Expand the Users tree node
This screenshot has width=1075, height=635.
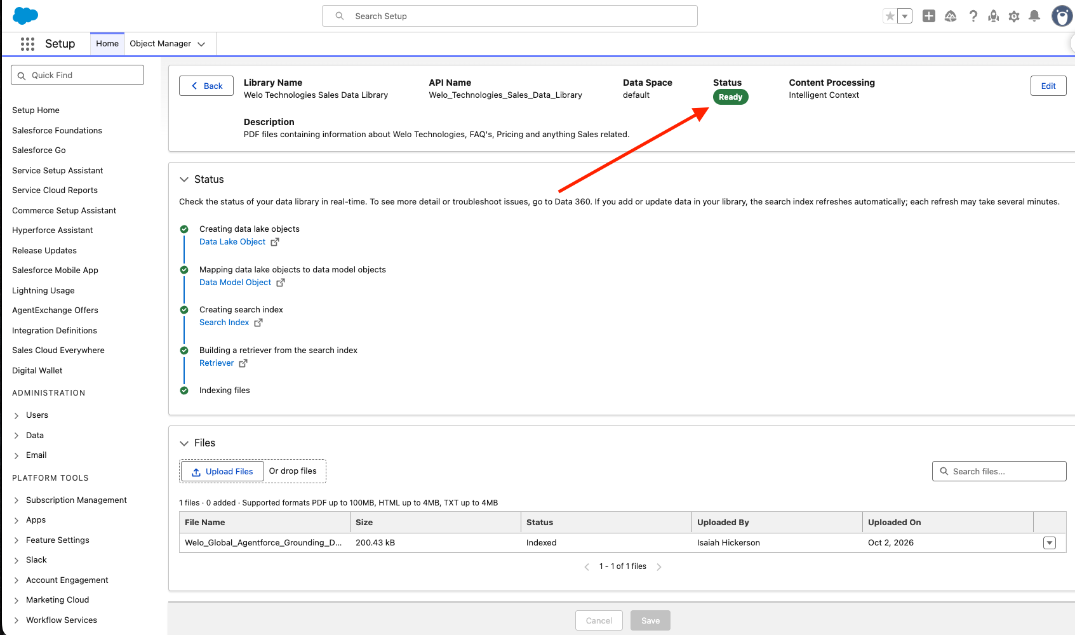pyautogui.click(x=17, y=416)
